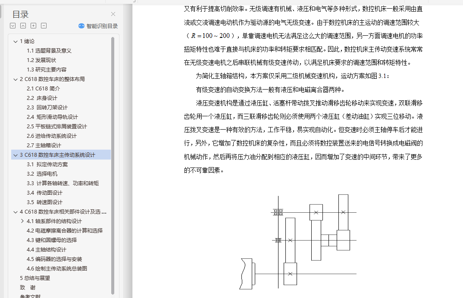The image size is (463, 298).
Task: Click in paragraph starting 液压变速机构是通过液压缸
Action: tap(303, 137)
